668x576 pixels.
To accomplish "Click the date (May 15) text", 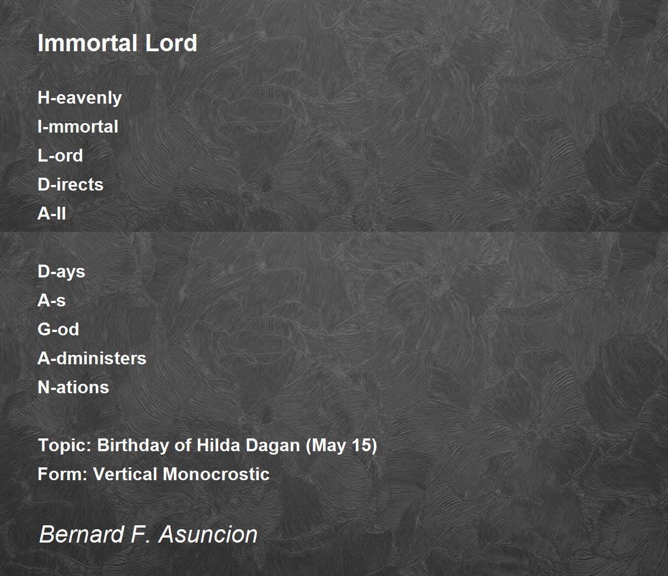I will click(341, 446).
